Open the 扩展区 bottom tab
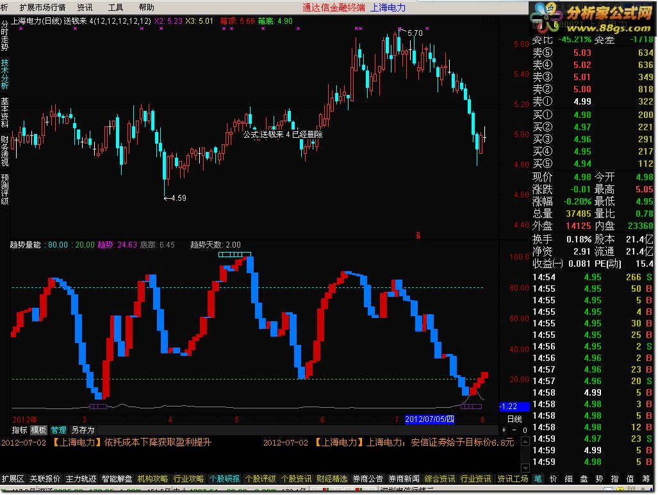The image size is (658, 495). point(13,478)
